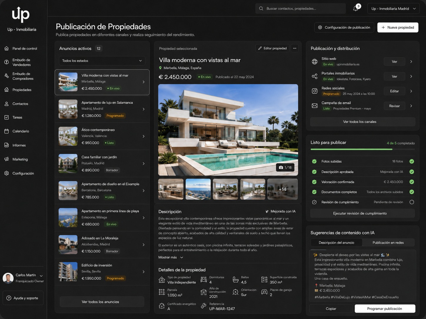The height and width of the screenshot is (319, 426).
Task: Select Edificio de inversión listing
Action: 102,272
